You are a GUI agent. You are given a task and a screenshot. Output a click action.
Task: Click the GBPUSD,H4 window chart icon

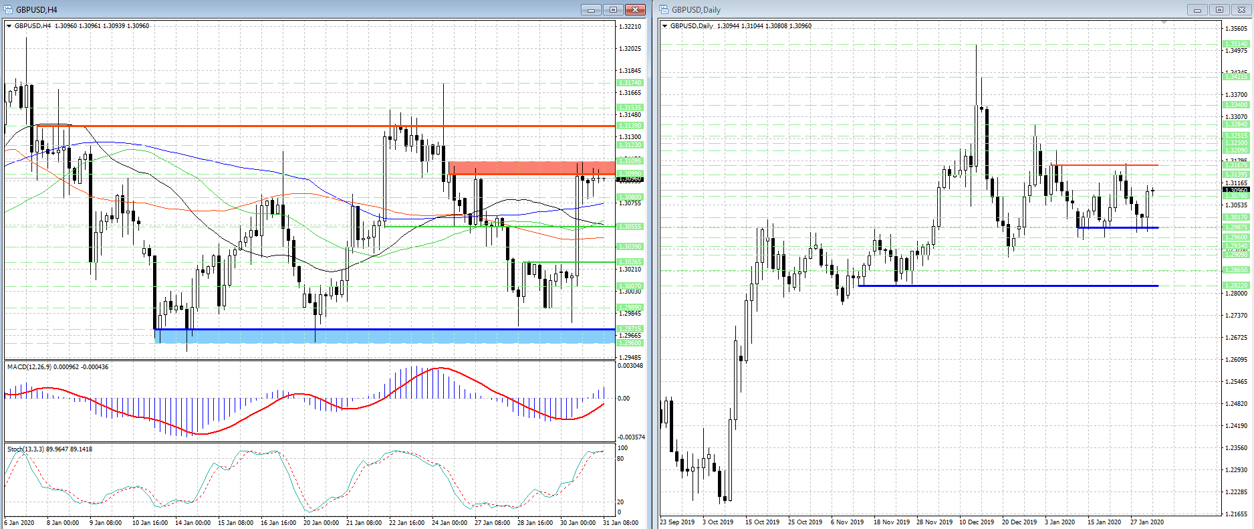tap(8, 9)
